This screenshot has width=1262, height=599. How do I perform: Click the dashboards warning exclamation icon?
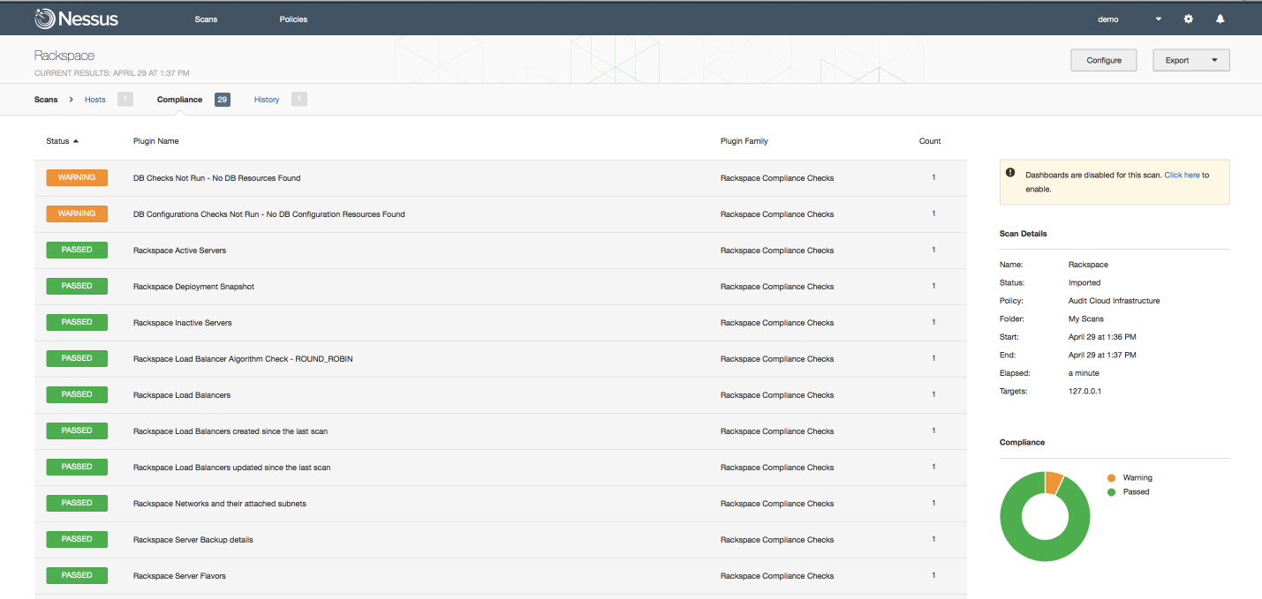1012,175
